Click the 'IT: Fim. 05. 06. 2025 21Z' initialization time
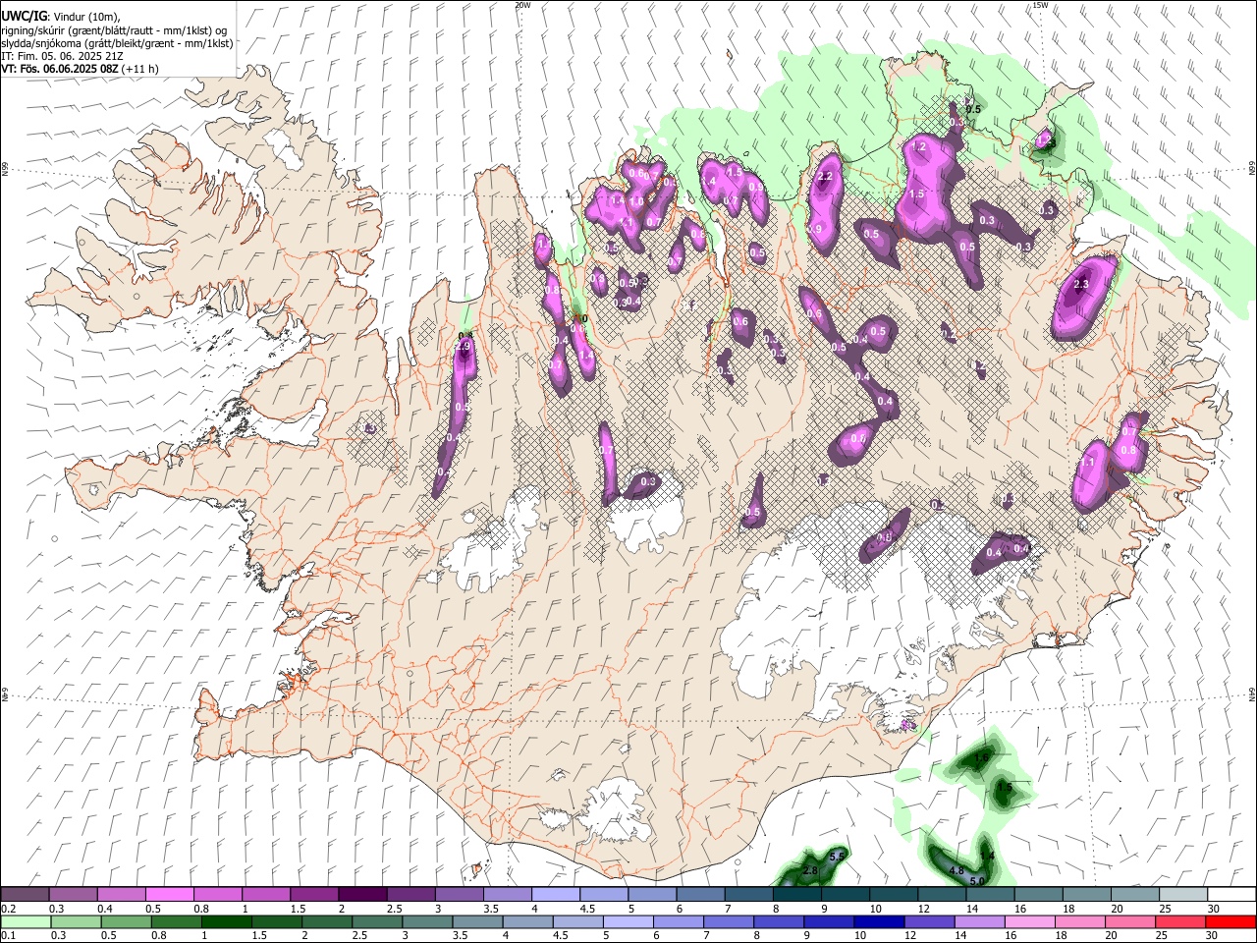The image size is (1257, 943). tap(62, 56)
